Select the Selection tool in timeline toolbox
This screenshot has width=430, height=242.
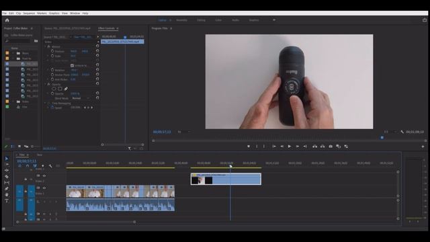tap(7, 159)
